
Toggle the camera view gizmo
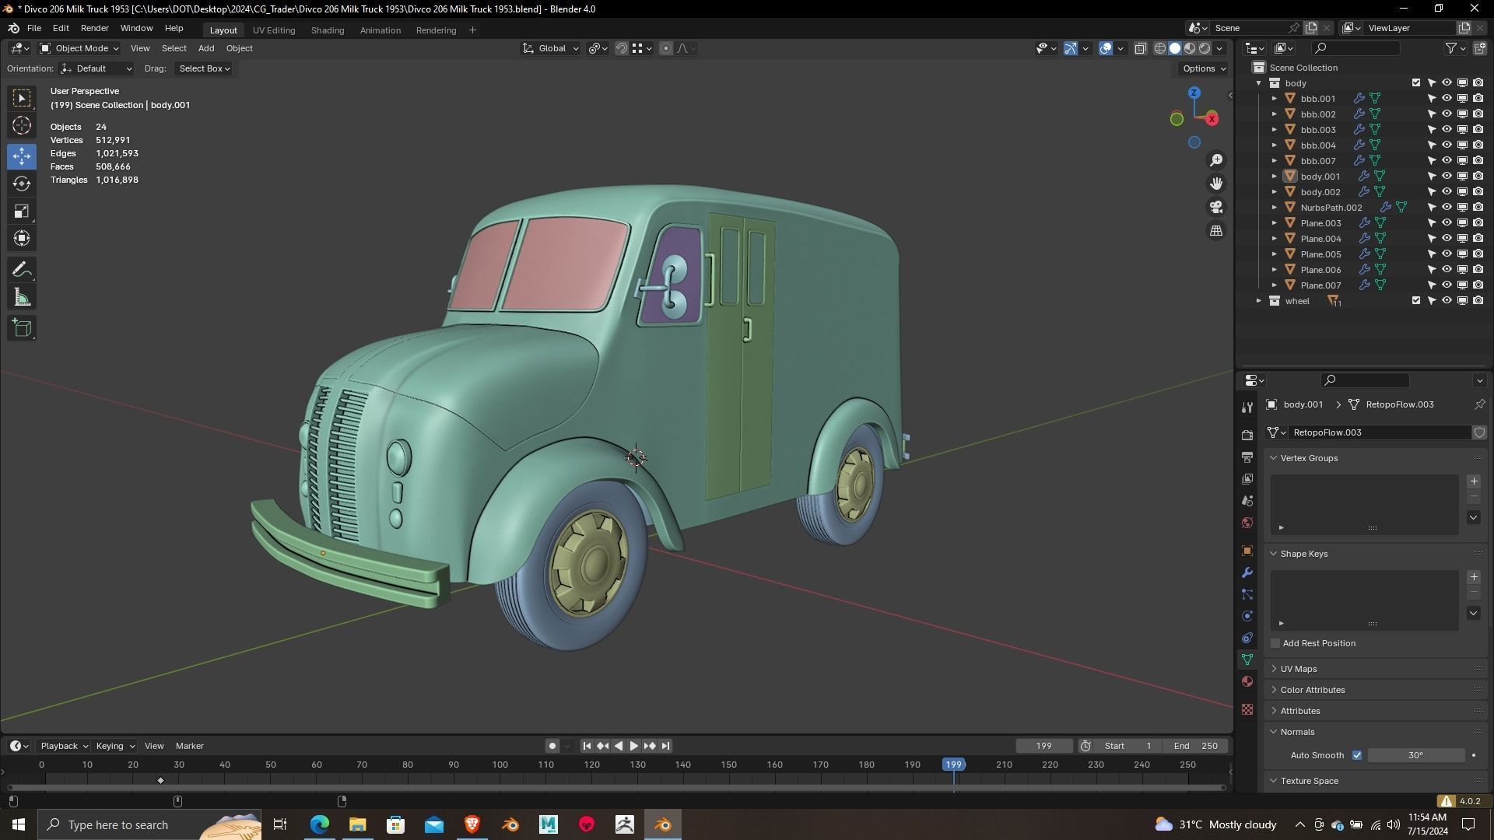(x=1215, y=207)
